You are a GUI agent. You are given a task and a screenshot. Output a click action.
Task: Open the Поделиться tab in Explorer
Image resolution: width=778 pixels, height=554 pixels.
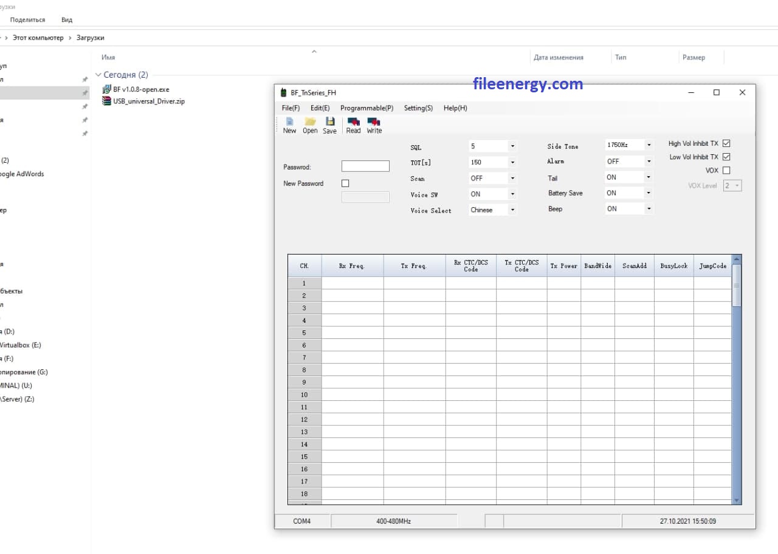pos(27,19)
